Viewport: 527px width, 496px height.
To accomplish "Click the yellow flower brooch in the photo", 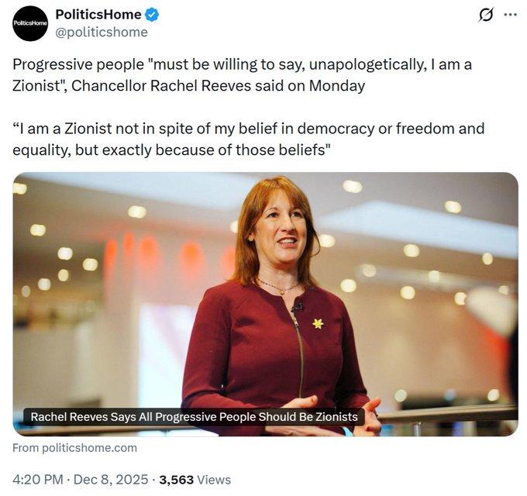I will (x=318, y=323).
